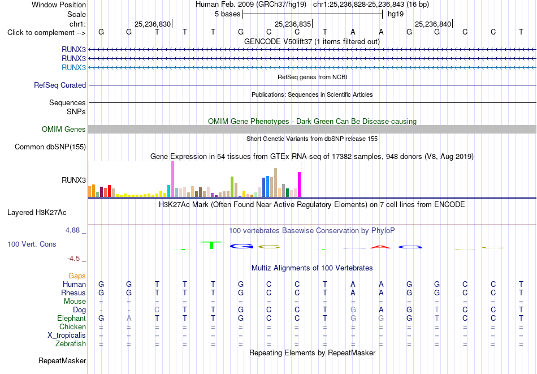Viewport: 537px width, 374px height.
Task: Open 'Short Genetic Variants from dbSNP release 155'
Action: [x=312, y=139]
